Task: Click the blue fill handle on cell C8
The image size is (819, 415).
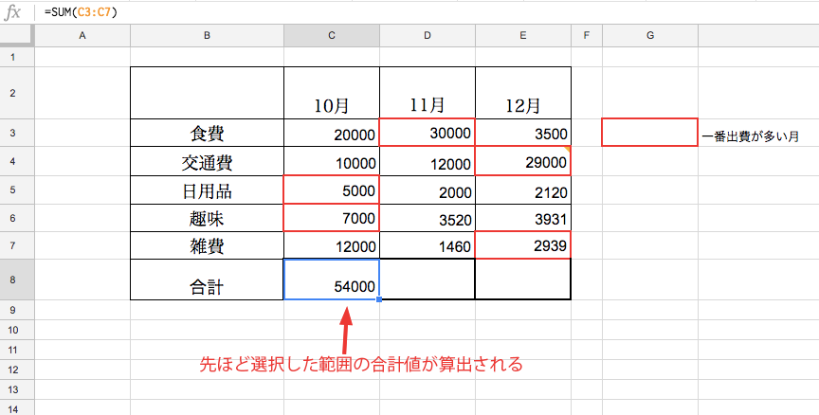Action: tap(379, 300)
